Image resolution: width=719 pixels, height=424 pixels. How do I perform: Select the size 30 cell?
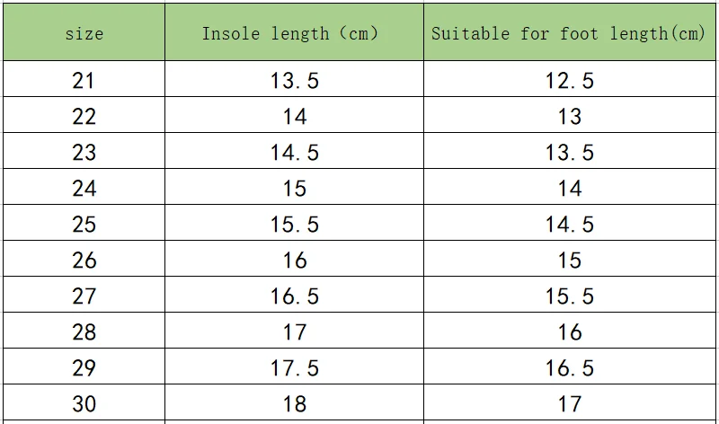84,404
